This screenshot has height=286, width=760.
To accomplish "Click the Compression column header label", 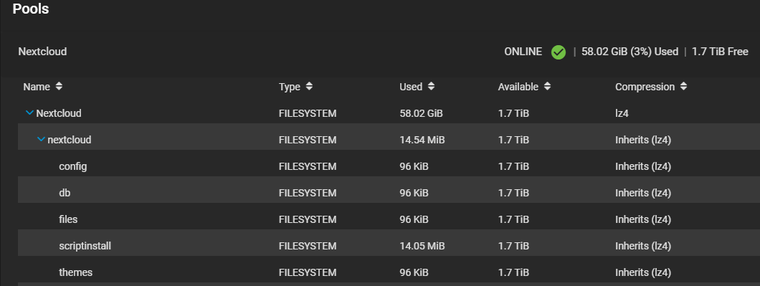I will click(645, 87).
